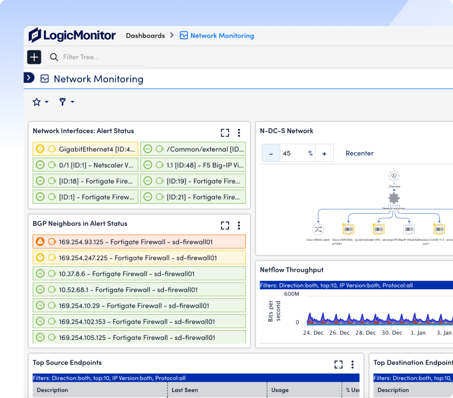Click the Top Source Endpoints filters bar
Viewport: 453px width, 398px height.
tap(196, 378)
